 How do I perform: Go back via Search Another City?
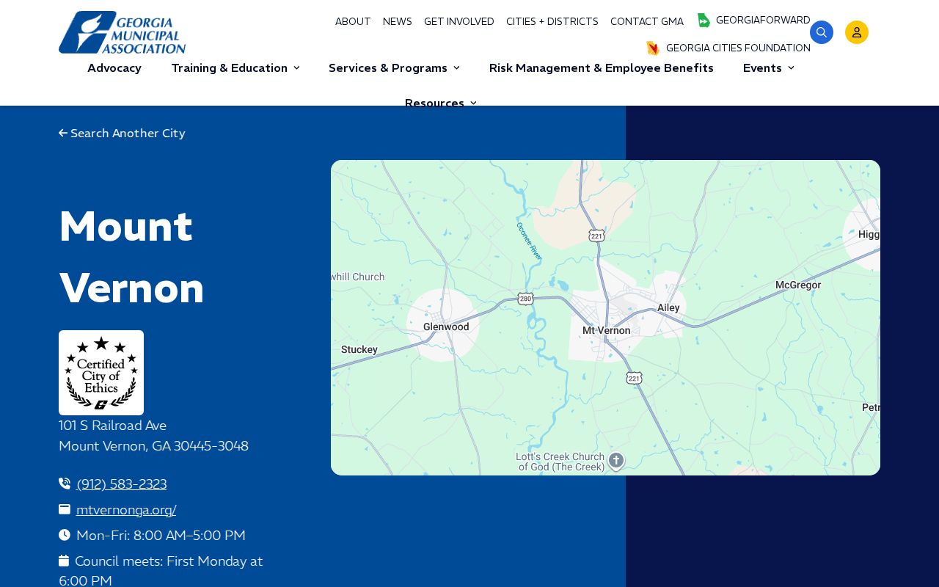[122, 134]
